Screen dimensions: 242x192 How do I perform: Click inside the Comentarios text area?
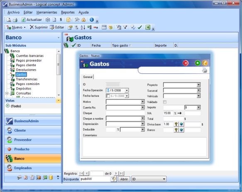(x=144, y=147)
